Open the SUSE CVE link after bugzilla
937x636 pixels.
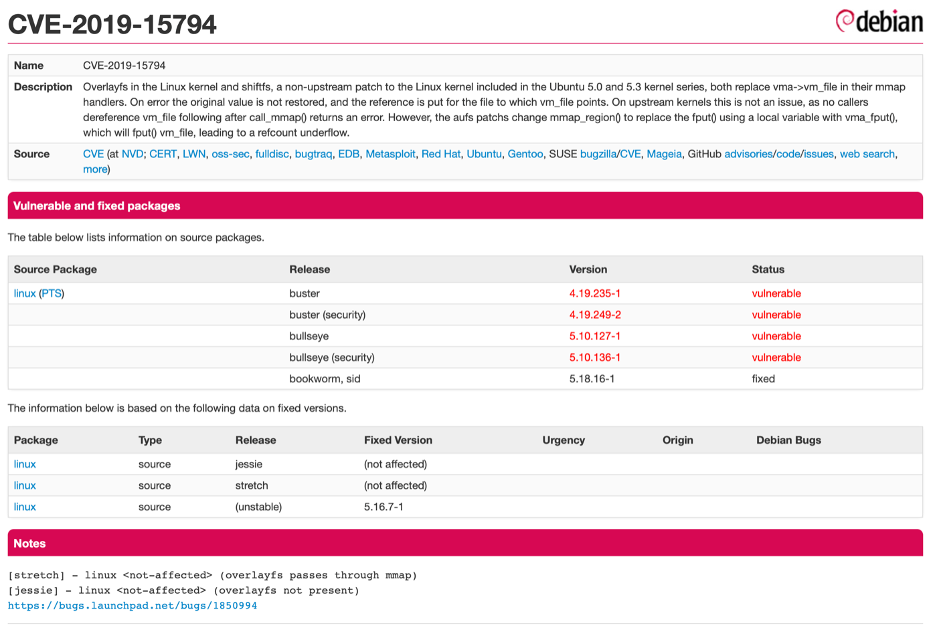(630, 154)
